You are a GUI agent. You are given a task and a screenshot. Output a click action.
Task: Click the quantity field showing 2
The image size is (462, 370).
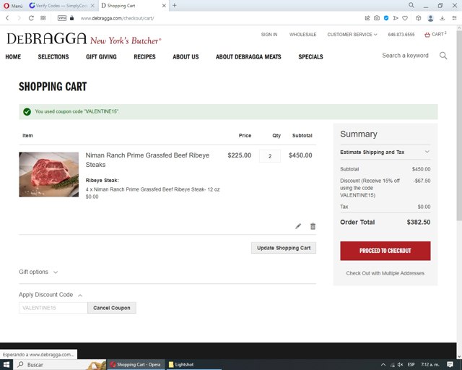(269, 156)
